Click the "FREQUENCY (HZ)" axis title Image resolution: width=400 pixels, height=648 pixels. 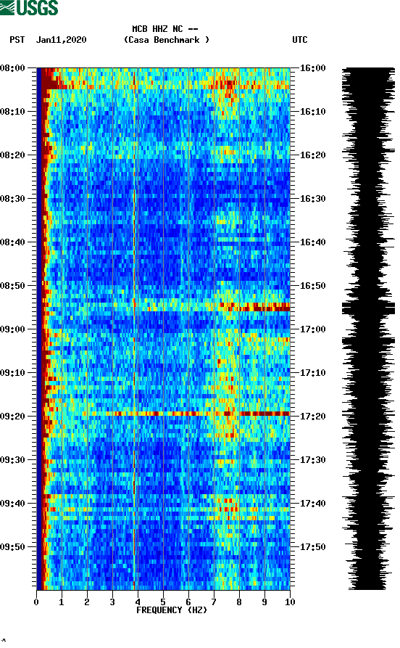(172, 610)
